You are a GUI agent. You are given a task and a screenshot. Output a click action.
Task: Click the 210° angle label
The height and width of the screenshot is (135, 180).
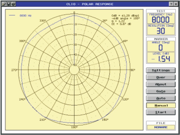coord(43,120)
